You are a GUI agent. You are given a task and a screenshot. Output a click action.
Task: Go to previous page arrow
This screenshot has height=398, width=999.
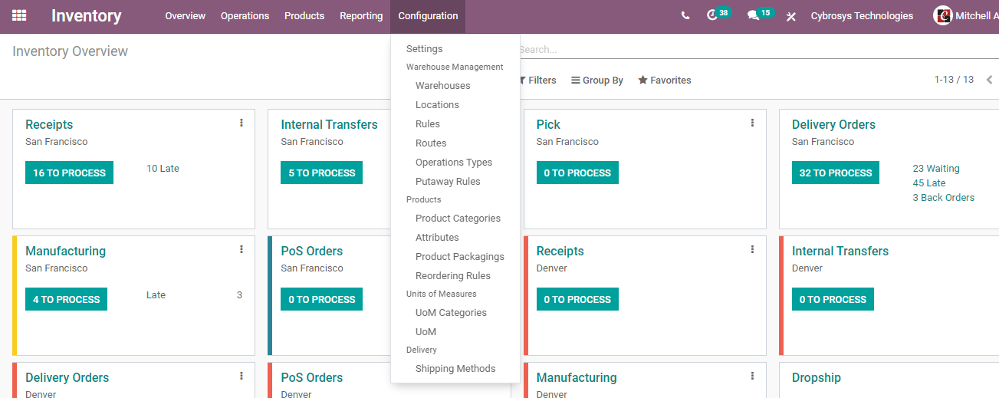click(989, 80)
